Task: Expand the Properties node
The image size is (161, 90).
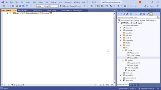Action: coord(121,28)
